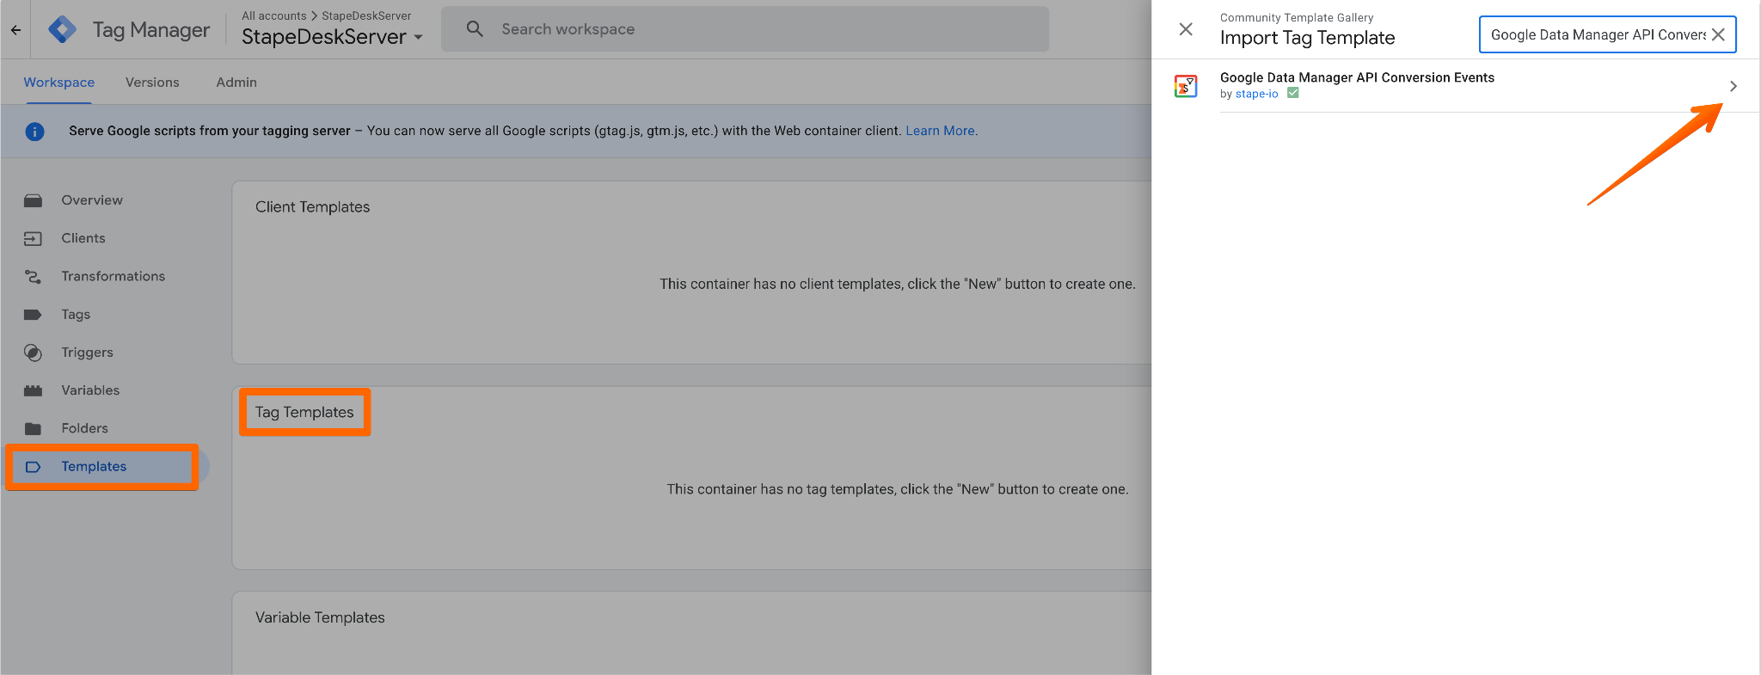The width and height of the screenshot is (1761, 675).
Task: Click the Tag Manager diamond logo
Action: pos(62,30)
